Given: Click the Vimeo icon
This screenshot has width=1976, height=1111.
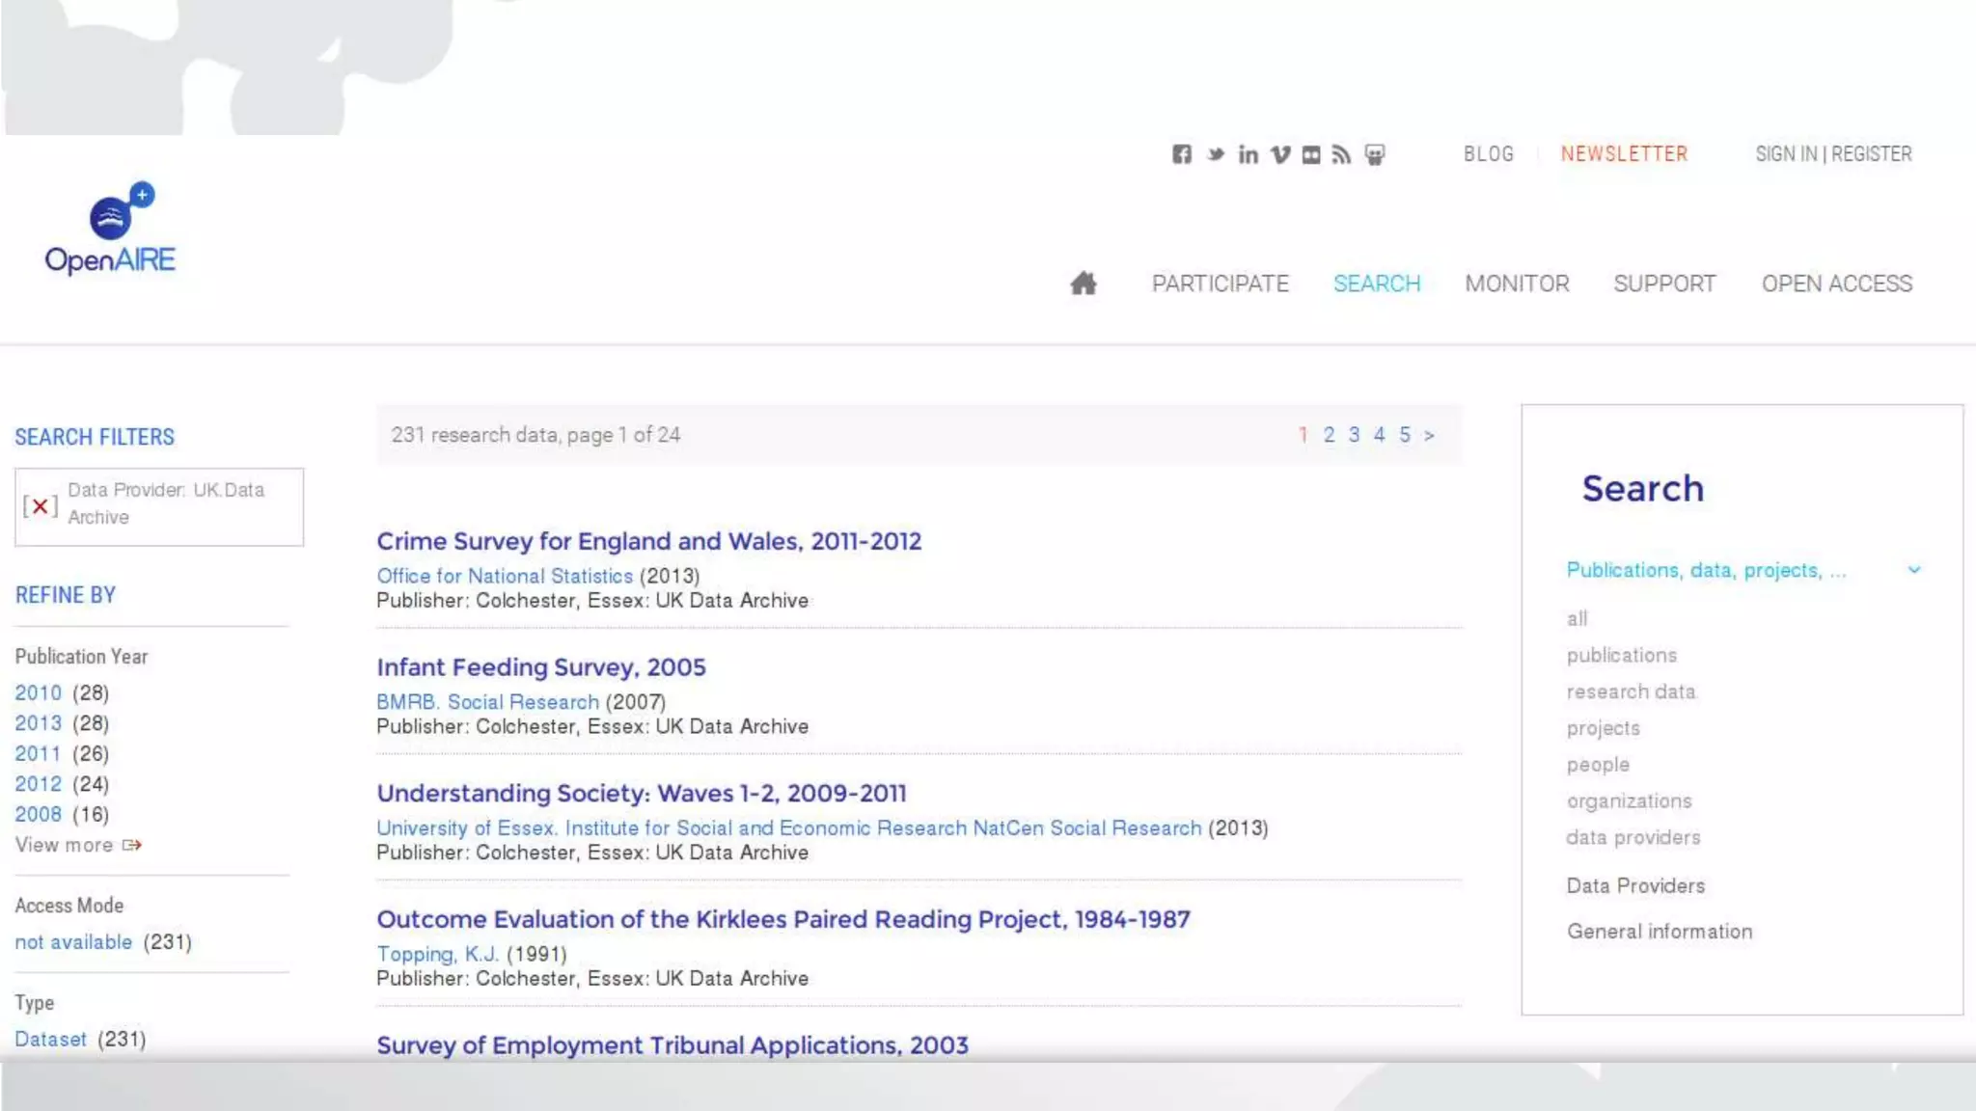Looking at the screenshot, I should click(x=1279, y=154).
